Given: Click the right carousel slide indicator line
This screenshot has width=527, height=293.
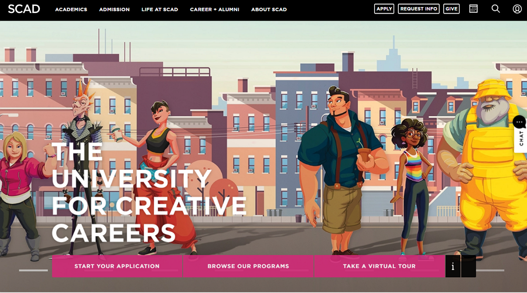Looking at the screenshot, I should tap(490, 270).
